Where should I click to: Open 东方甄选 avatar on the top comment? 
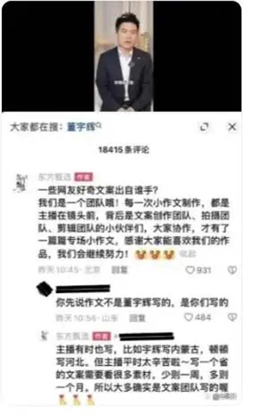(21, 182)
